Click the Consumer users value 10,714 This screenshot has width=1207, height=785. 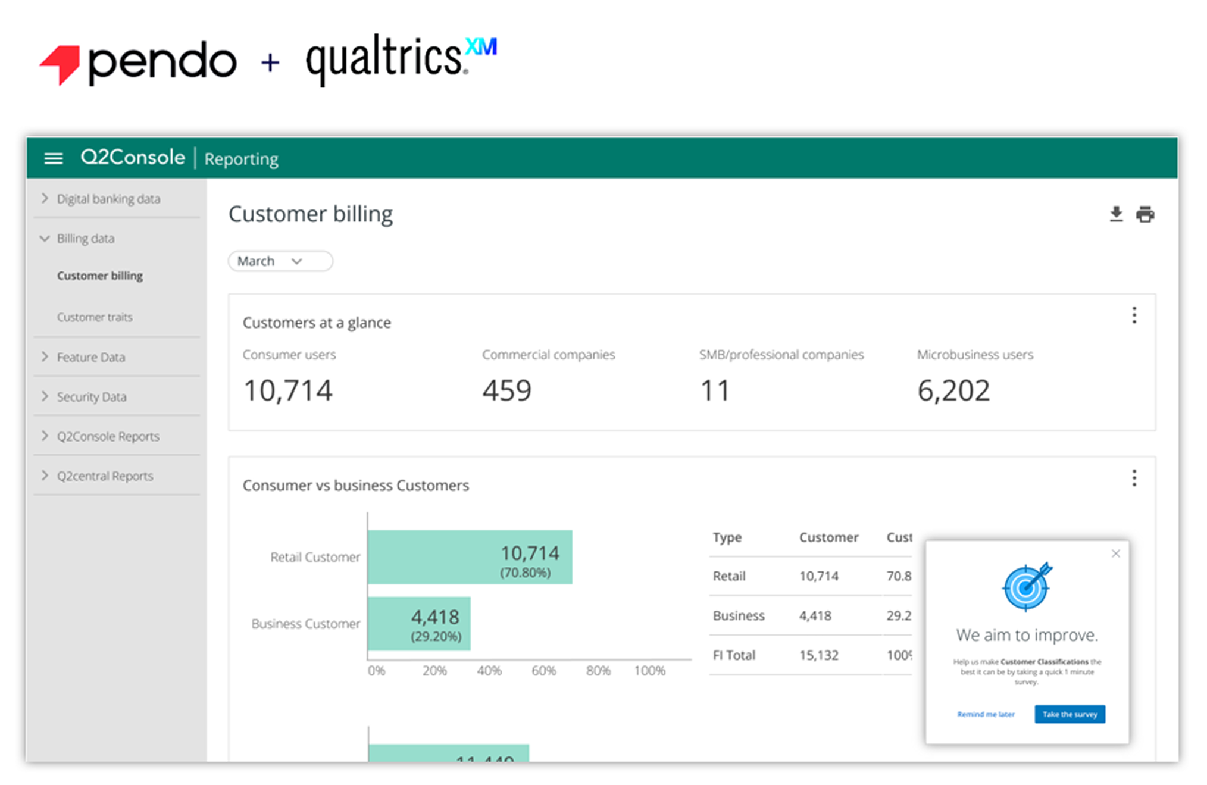(x=288, y=391)
